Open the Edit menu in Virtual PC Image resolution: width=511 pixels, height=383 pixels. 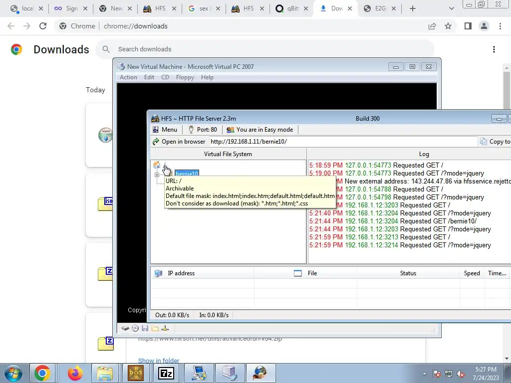tap(149, 77)
